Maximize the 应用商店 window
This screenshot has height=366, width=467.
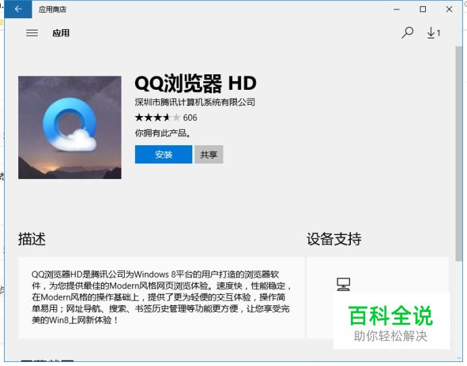click(x=422, y=9)
